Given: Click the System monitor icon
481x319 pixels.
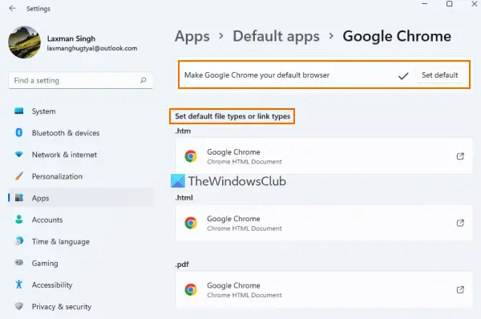Looking at the screenshot, I should 19,111.
